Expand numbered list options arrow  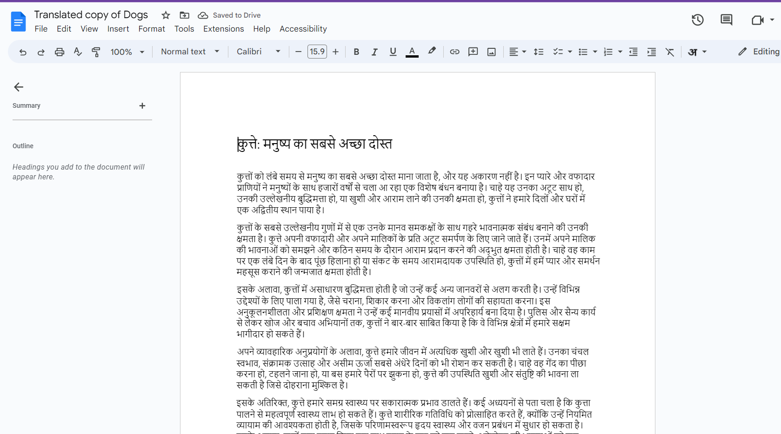[620, 52]
